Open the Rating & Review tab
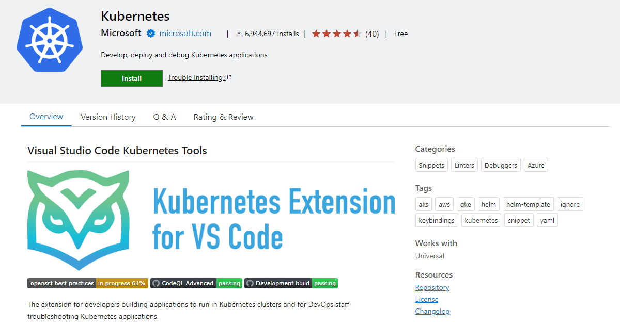 click(x=224, y=117)
